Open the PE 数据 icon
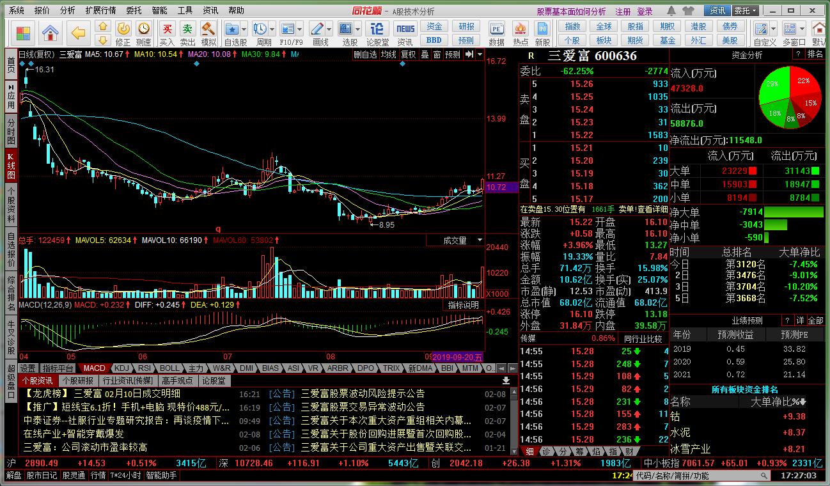The image size is (830, 486). 496,29
